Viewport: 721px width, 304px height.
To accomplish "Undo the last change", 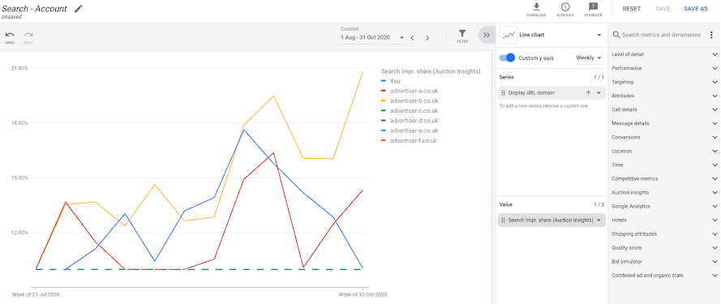I will click(x=10, y=36).
